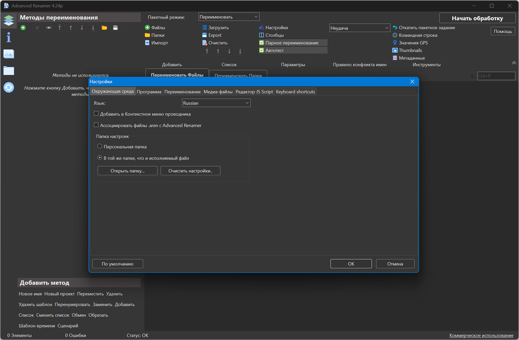This screenshot has height=340, width=519.
Task: Move list item to top arrow
Action: (207, 51)
